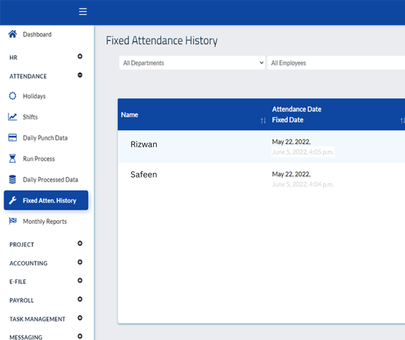
Task: Click the E-FILE section label
Action: 18,281
